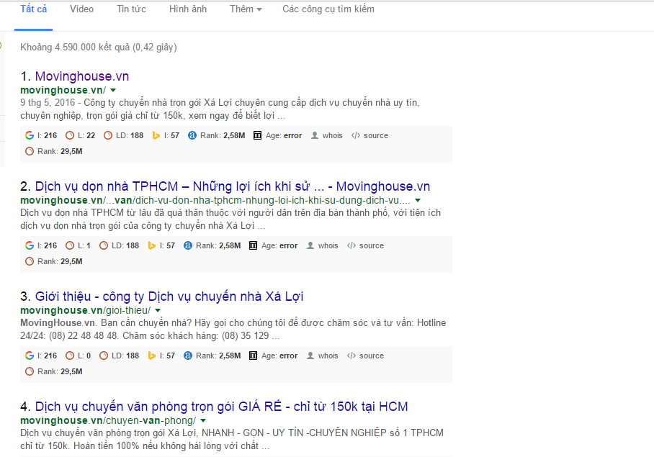Click the L: 1 links icon
This screenshot has height=457, width=654.
click(70, 245)
